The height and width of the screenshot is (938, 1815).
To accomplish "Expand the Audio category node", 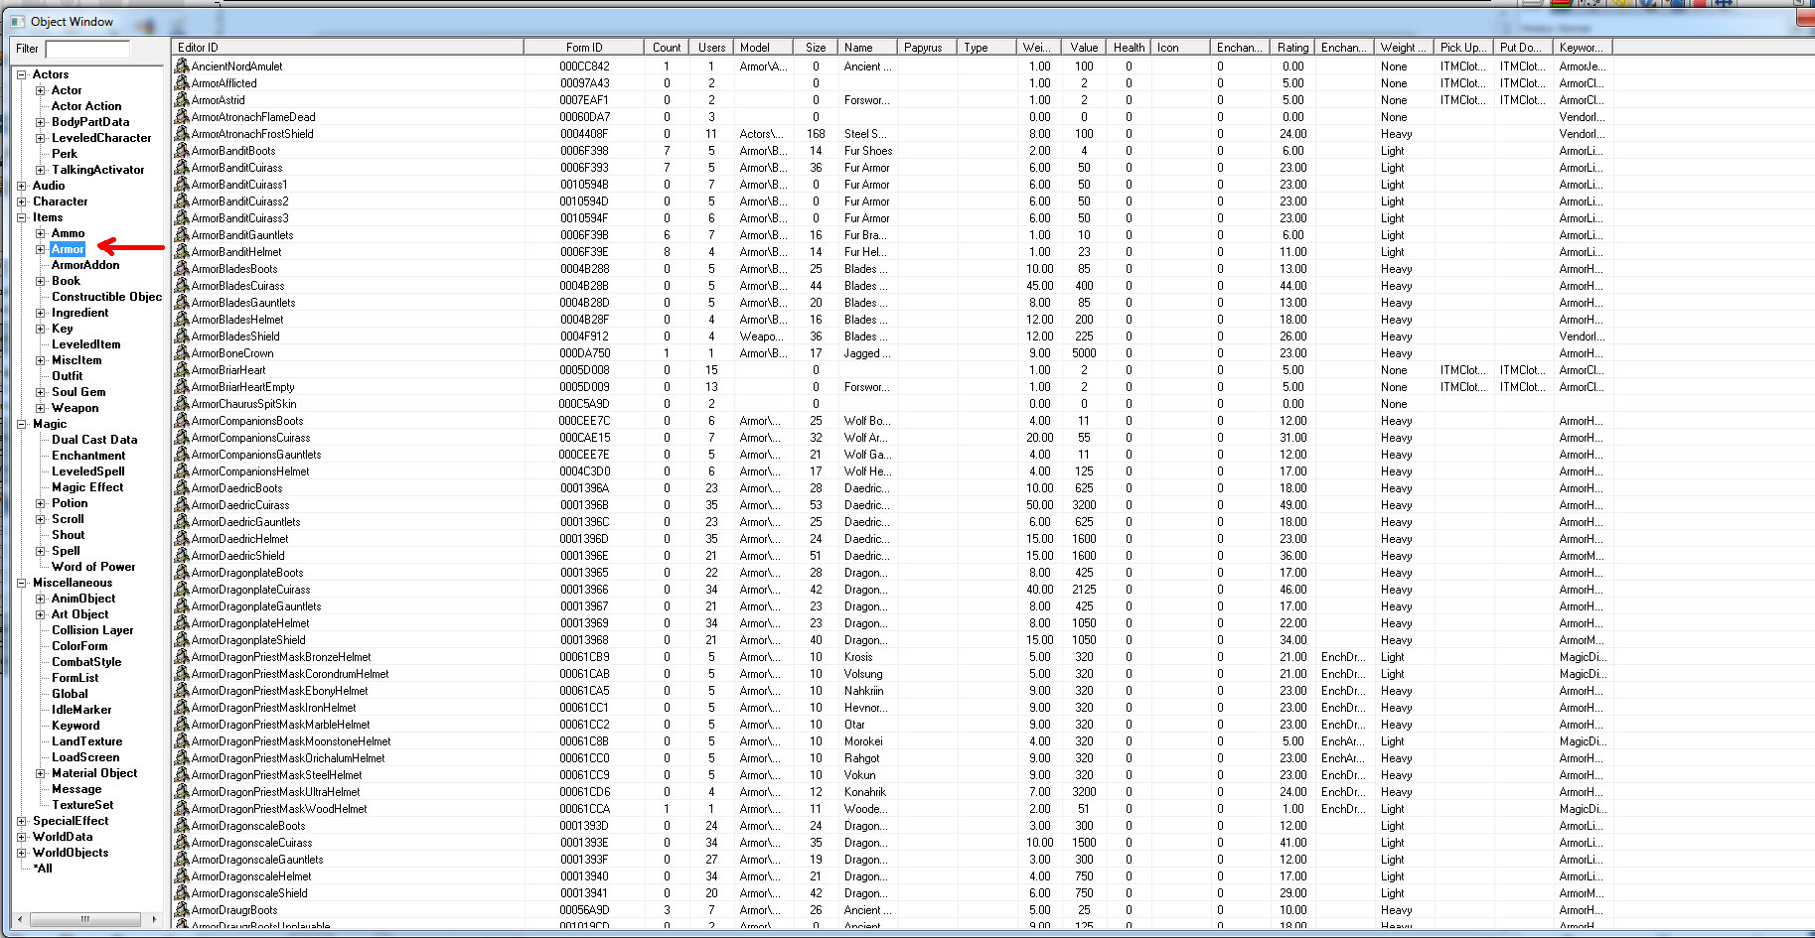I will pos(22,186).
